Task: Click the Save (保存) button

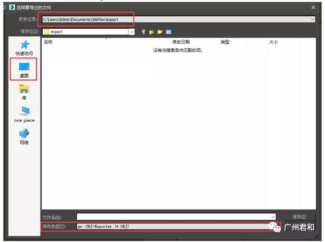Action: 299,217
